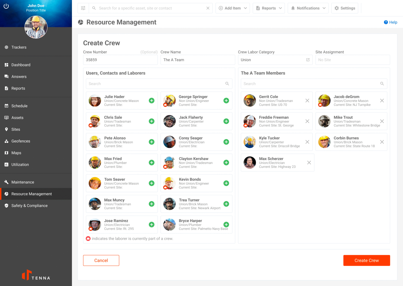Click the Crew Name input field
The width and height of the screenshot is (403, 286).
tap(198, 60)
